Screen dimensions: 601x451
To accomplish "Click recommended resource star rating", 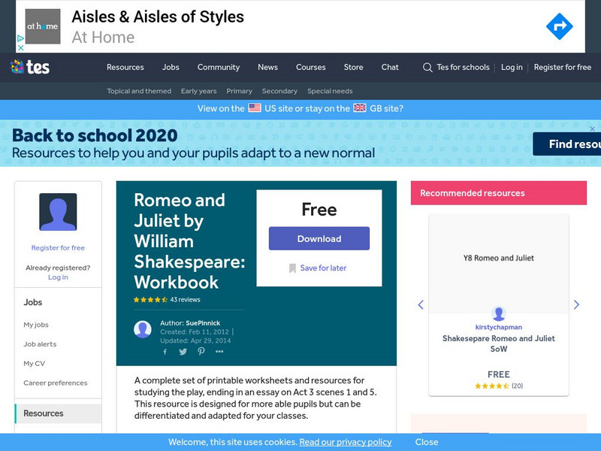I will pyautogui.click(x=492, y=386).
